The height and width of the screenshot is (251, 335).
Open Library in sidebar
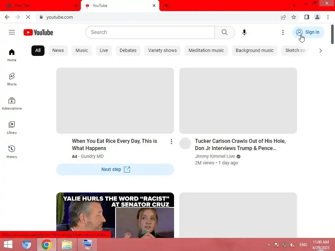[12, 128]
